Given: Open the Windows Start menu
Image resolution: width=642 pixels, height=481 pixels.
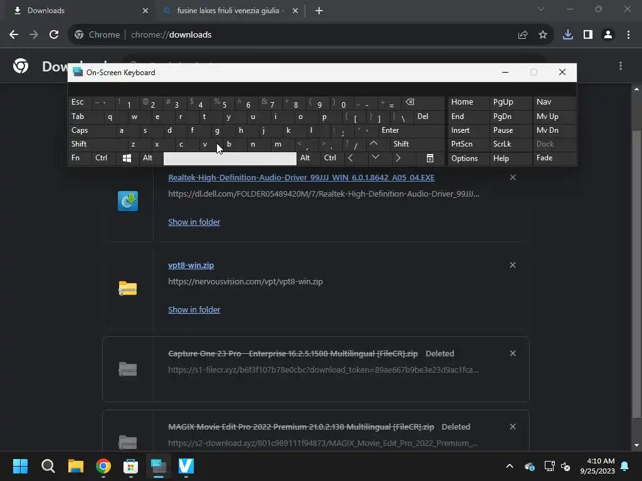Looking at the screenshot, I should click(20, 466).
